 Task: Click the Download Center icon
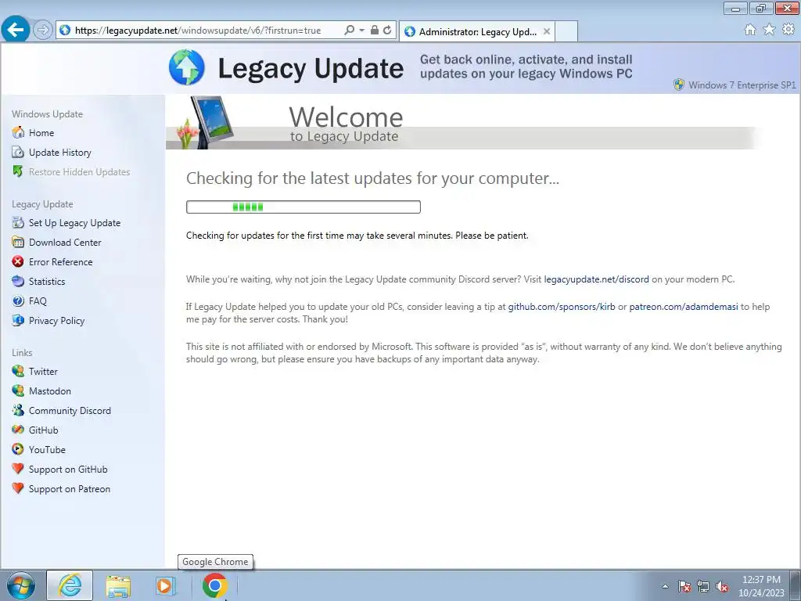point(18,243)
